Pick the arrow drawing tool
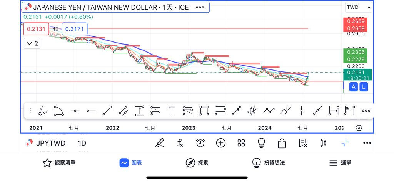 coord(236,111)
